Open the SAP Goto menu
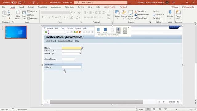The width and height of the screenshot is (197, 111). [62, 28]
